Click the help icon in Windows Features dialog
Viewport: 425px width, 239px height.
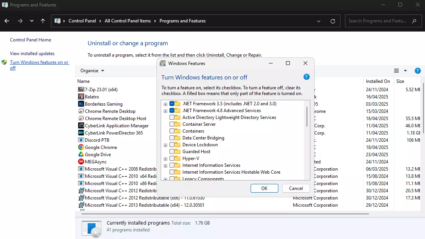point(306,77)
